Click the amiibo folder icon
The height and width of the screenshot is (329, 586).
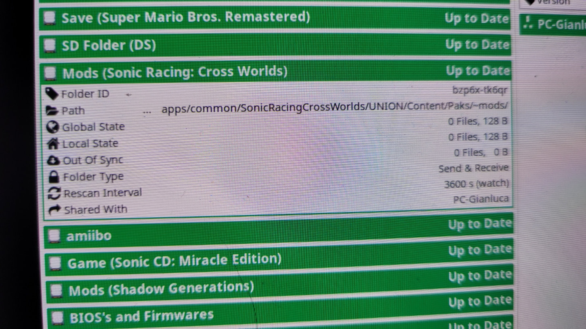pyautogui.click(x=54, y=236)
